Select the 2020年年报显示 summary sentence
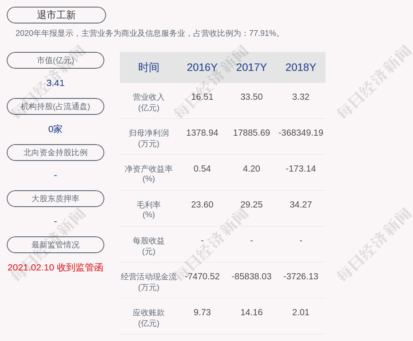413x341 pixels. tap(149, 33)
